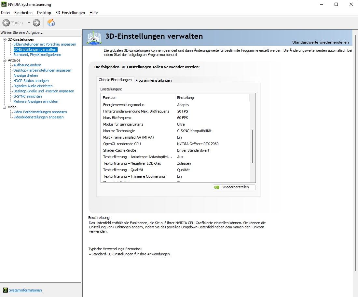Click the 3D settings header graphic
Viewport: 358px width, 297px height.
(x=94, y=38)
